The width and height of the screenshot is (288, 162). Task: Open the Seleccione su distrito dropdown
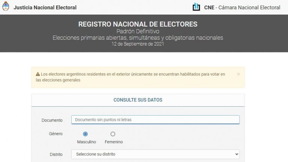(155, 154)
